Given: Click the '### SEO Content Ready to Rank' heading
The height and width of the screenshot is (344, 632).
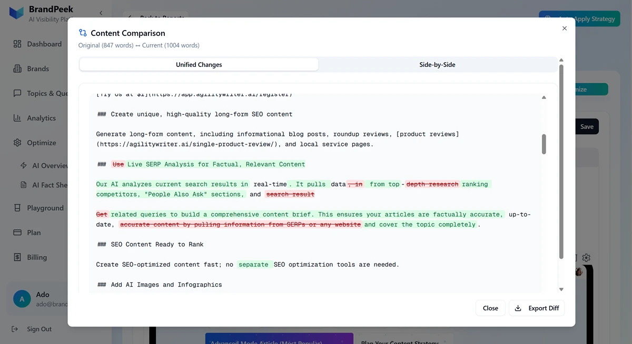Looking at the screenshot, I should pos(151,244).
